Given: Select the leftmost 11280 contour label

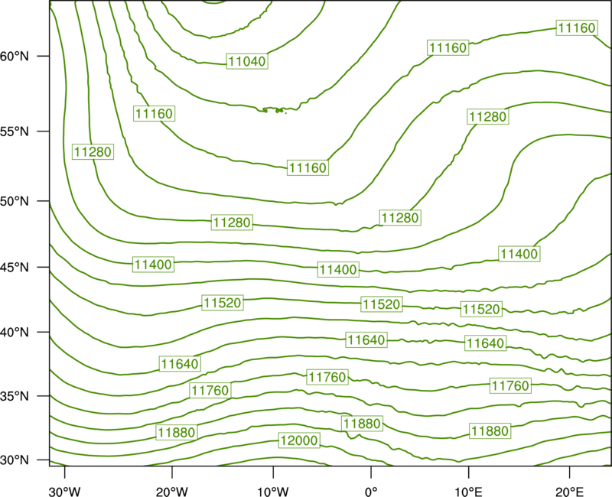Looking at the screenshot, I should click(93, 151).
